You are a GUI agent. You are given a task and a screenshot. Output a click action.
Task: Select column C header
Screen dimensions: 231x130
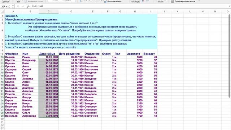click(x=49, y=12)
